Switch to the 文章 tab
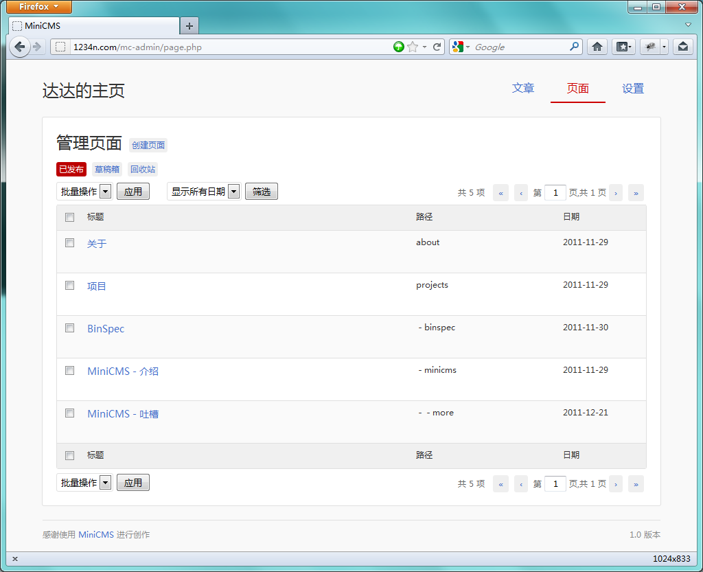This screenshot has width=703, height=572. point(522,89)
